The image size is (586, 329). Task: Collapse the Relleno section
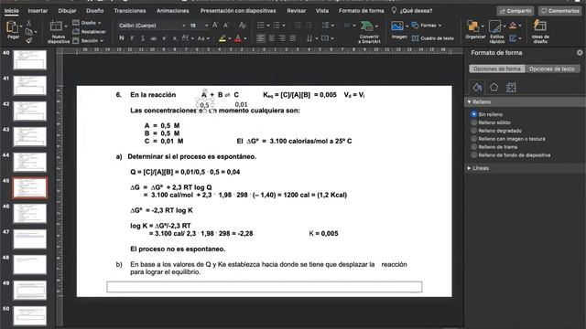tap(469, 101)
